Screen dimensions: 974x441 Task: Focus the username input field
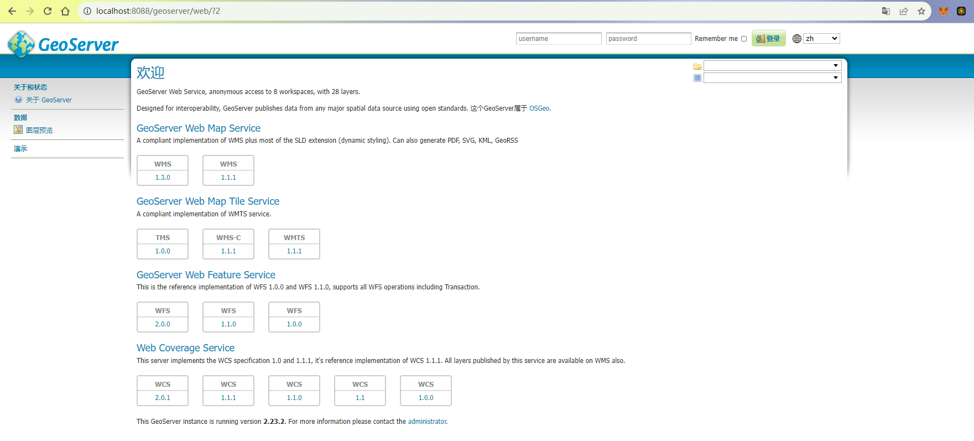[559, 39]
